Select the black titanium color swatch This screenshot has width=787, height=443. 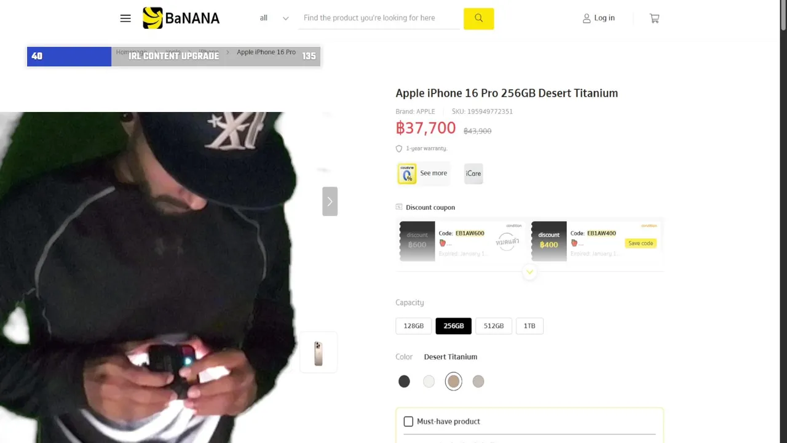click(x=404, y=381)
